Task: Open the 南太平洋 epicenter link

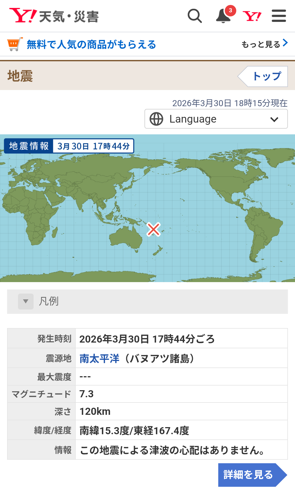Action: click(x=99, y=358)
